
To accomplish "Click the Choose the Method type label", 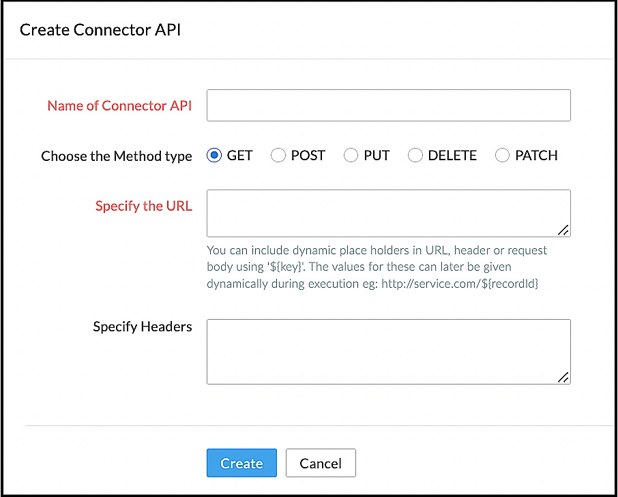I will 117,156.
